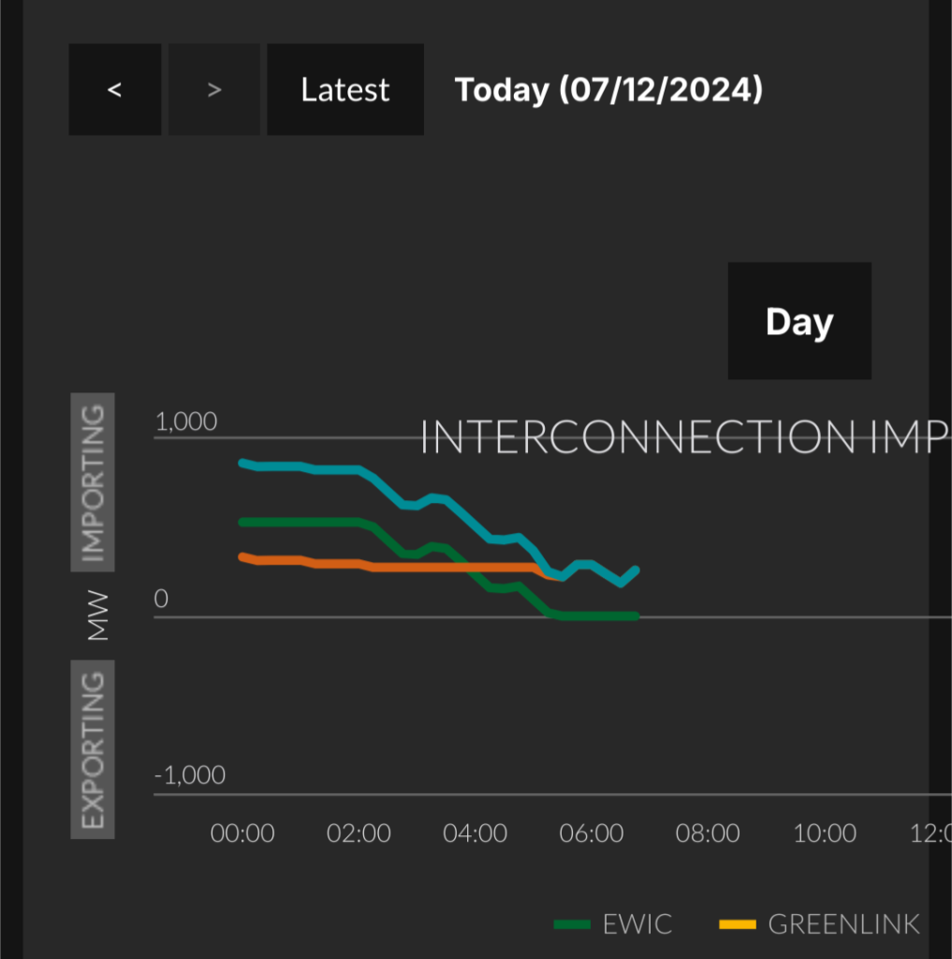Click the 06:00 time axis label

point(592,833)
